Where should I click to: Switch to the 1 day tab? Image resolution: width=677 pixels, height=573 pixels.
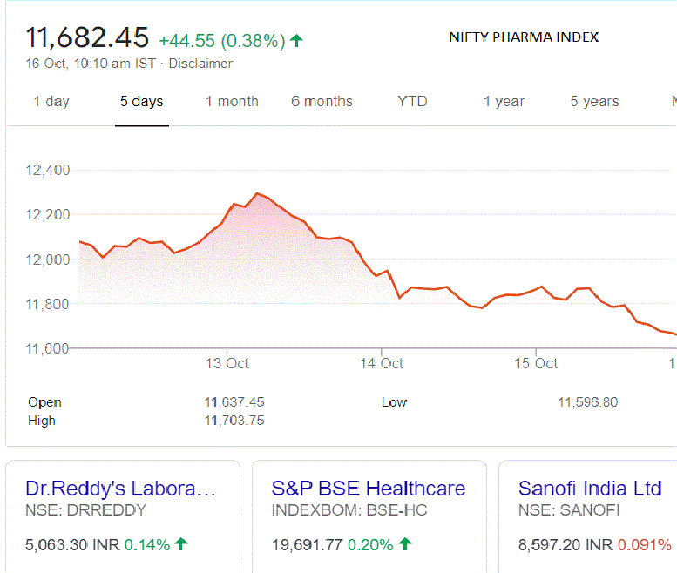[x=51, y=102]
